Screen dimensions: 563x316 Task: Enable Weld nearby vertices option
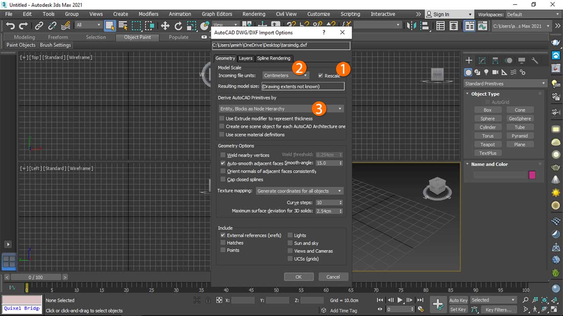pos(223,155)
